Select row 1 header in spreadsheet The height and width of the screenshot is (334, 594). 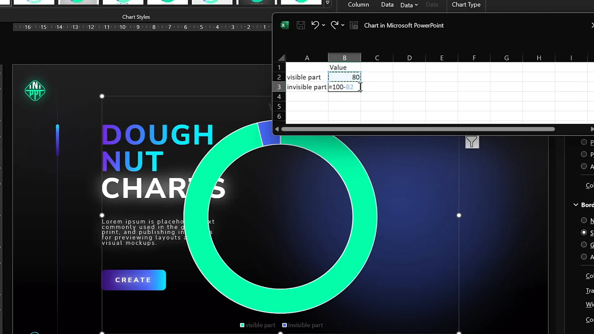[279, 67]
